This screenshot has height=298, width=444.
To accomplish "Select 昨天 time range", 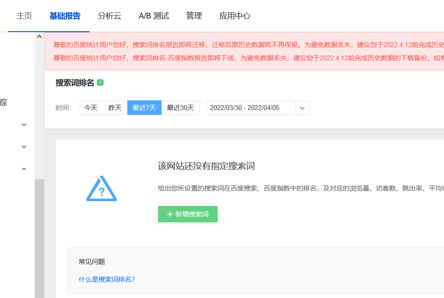I will coord(115,108).
